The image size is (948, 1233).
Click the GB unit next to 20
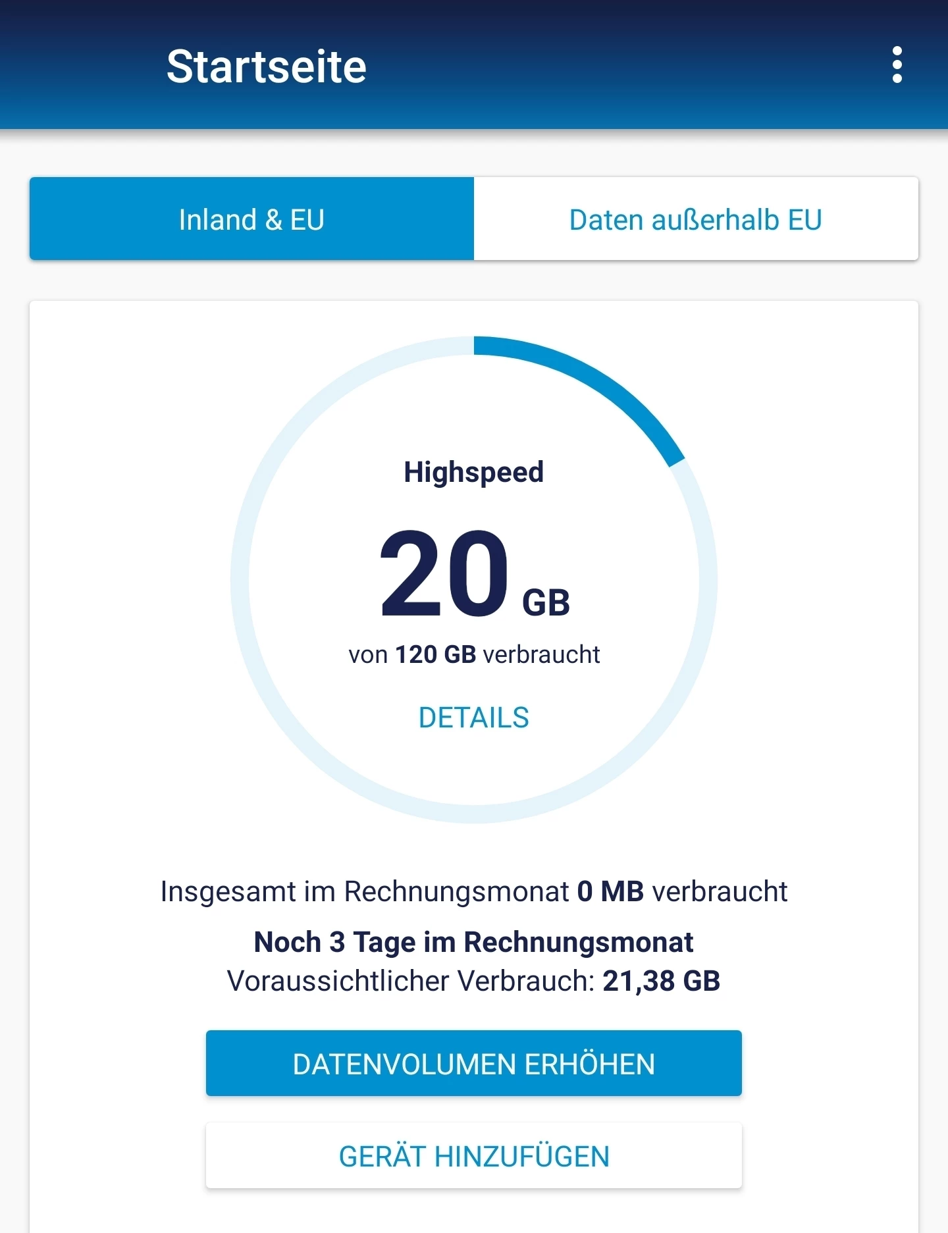tap(546, 603)
